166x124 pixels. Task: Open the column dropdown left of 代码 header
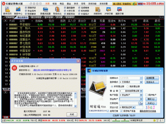(5, 21)
